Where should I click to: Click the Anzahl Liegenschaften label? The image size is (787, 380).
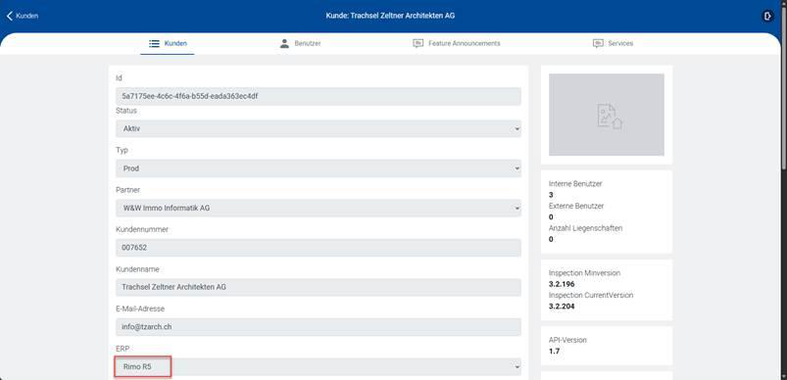click(x=585, y=228)
